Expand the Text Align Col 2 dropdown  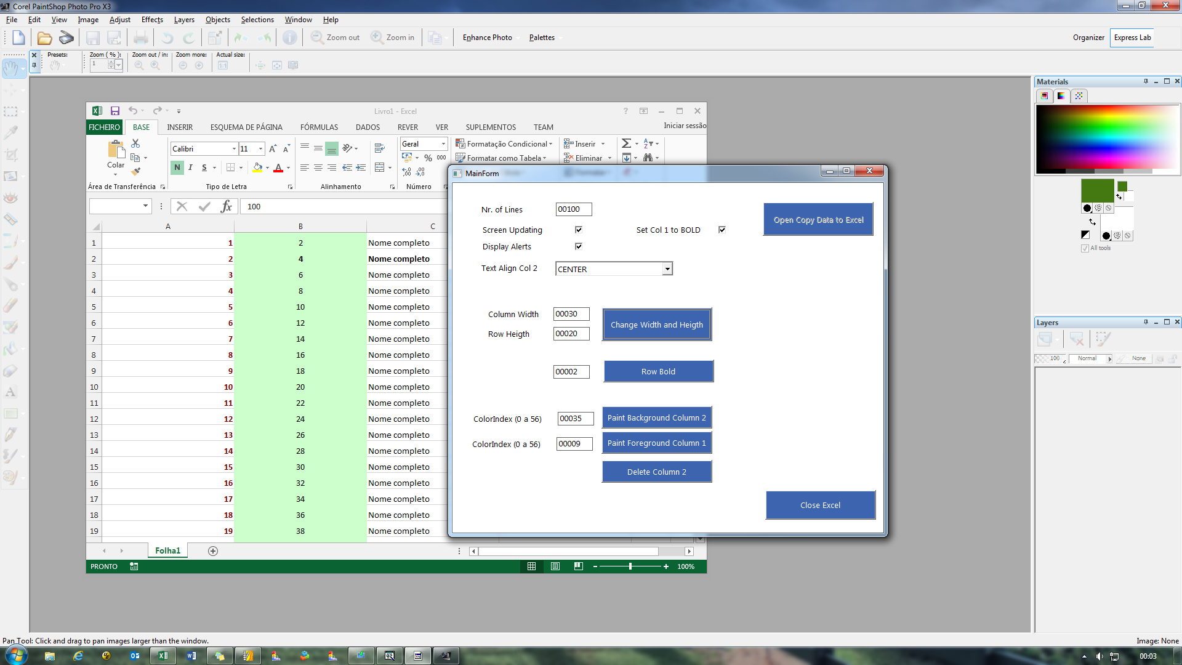(x=667, y=269)
